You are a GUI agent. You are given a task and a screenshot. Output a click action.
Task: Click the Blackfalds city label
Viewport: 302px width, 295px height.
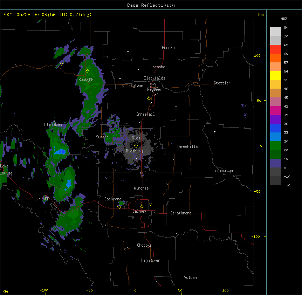coord(155,78)
